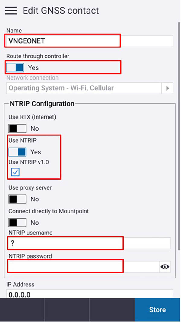Click the first empty softkey at bottom

point(22,310)
